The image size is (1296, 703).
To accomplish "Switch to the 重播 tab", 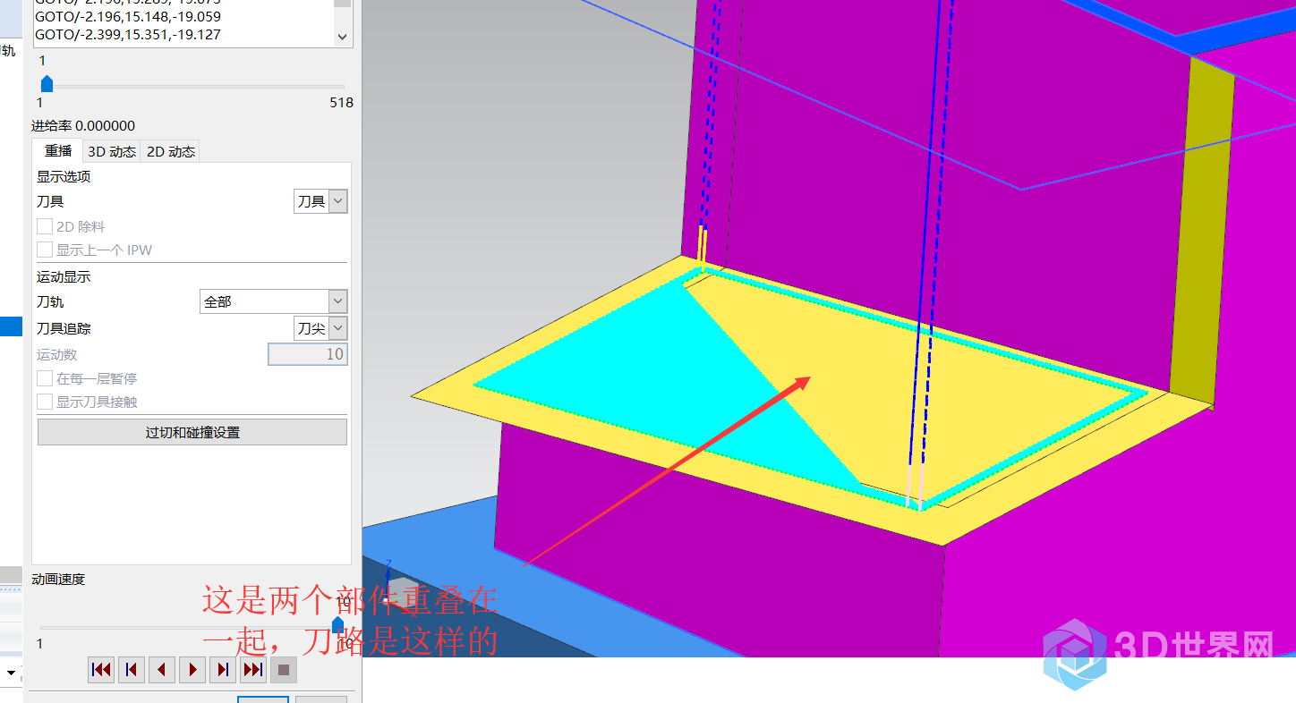I will click(x=58, y=151).
